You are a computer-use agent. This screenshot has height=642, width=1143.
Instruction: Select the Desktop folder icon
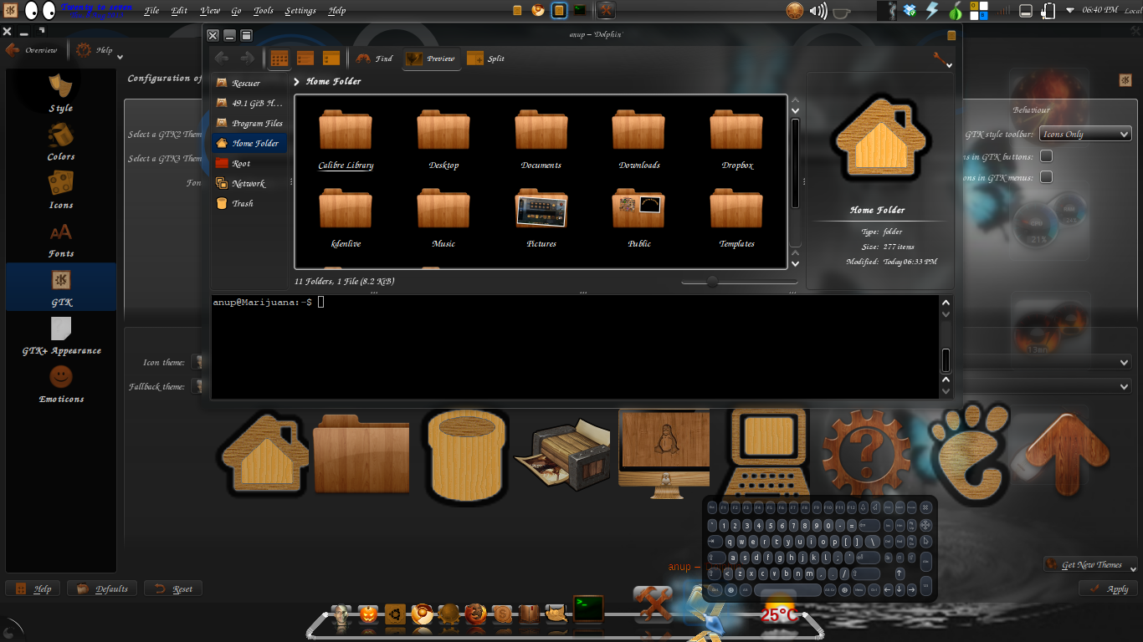443,130
